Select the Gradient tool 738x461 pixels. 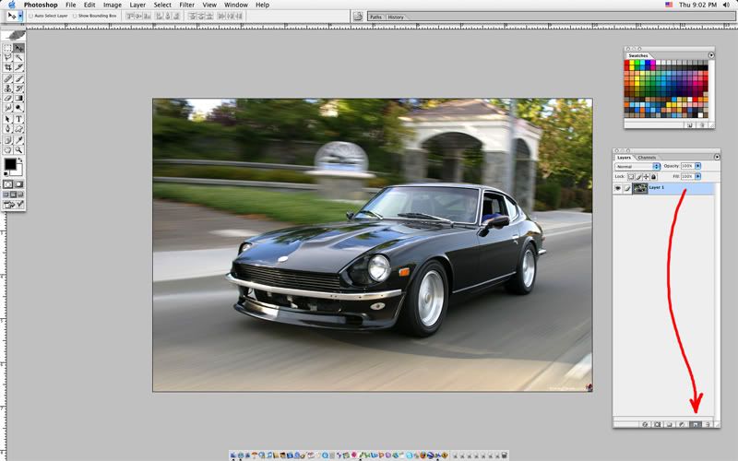18,98
